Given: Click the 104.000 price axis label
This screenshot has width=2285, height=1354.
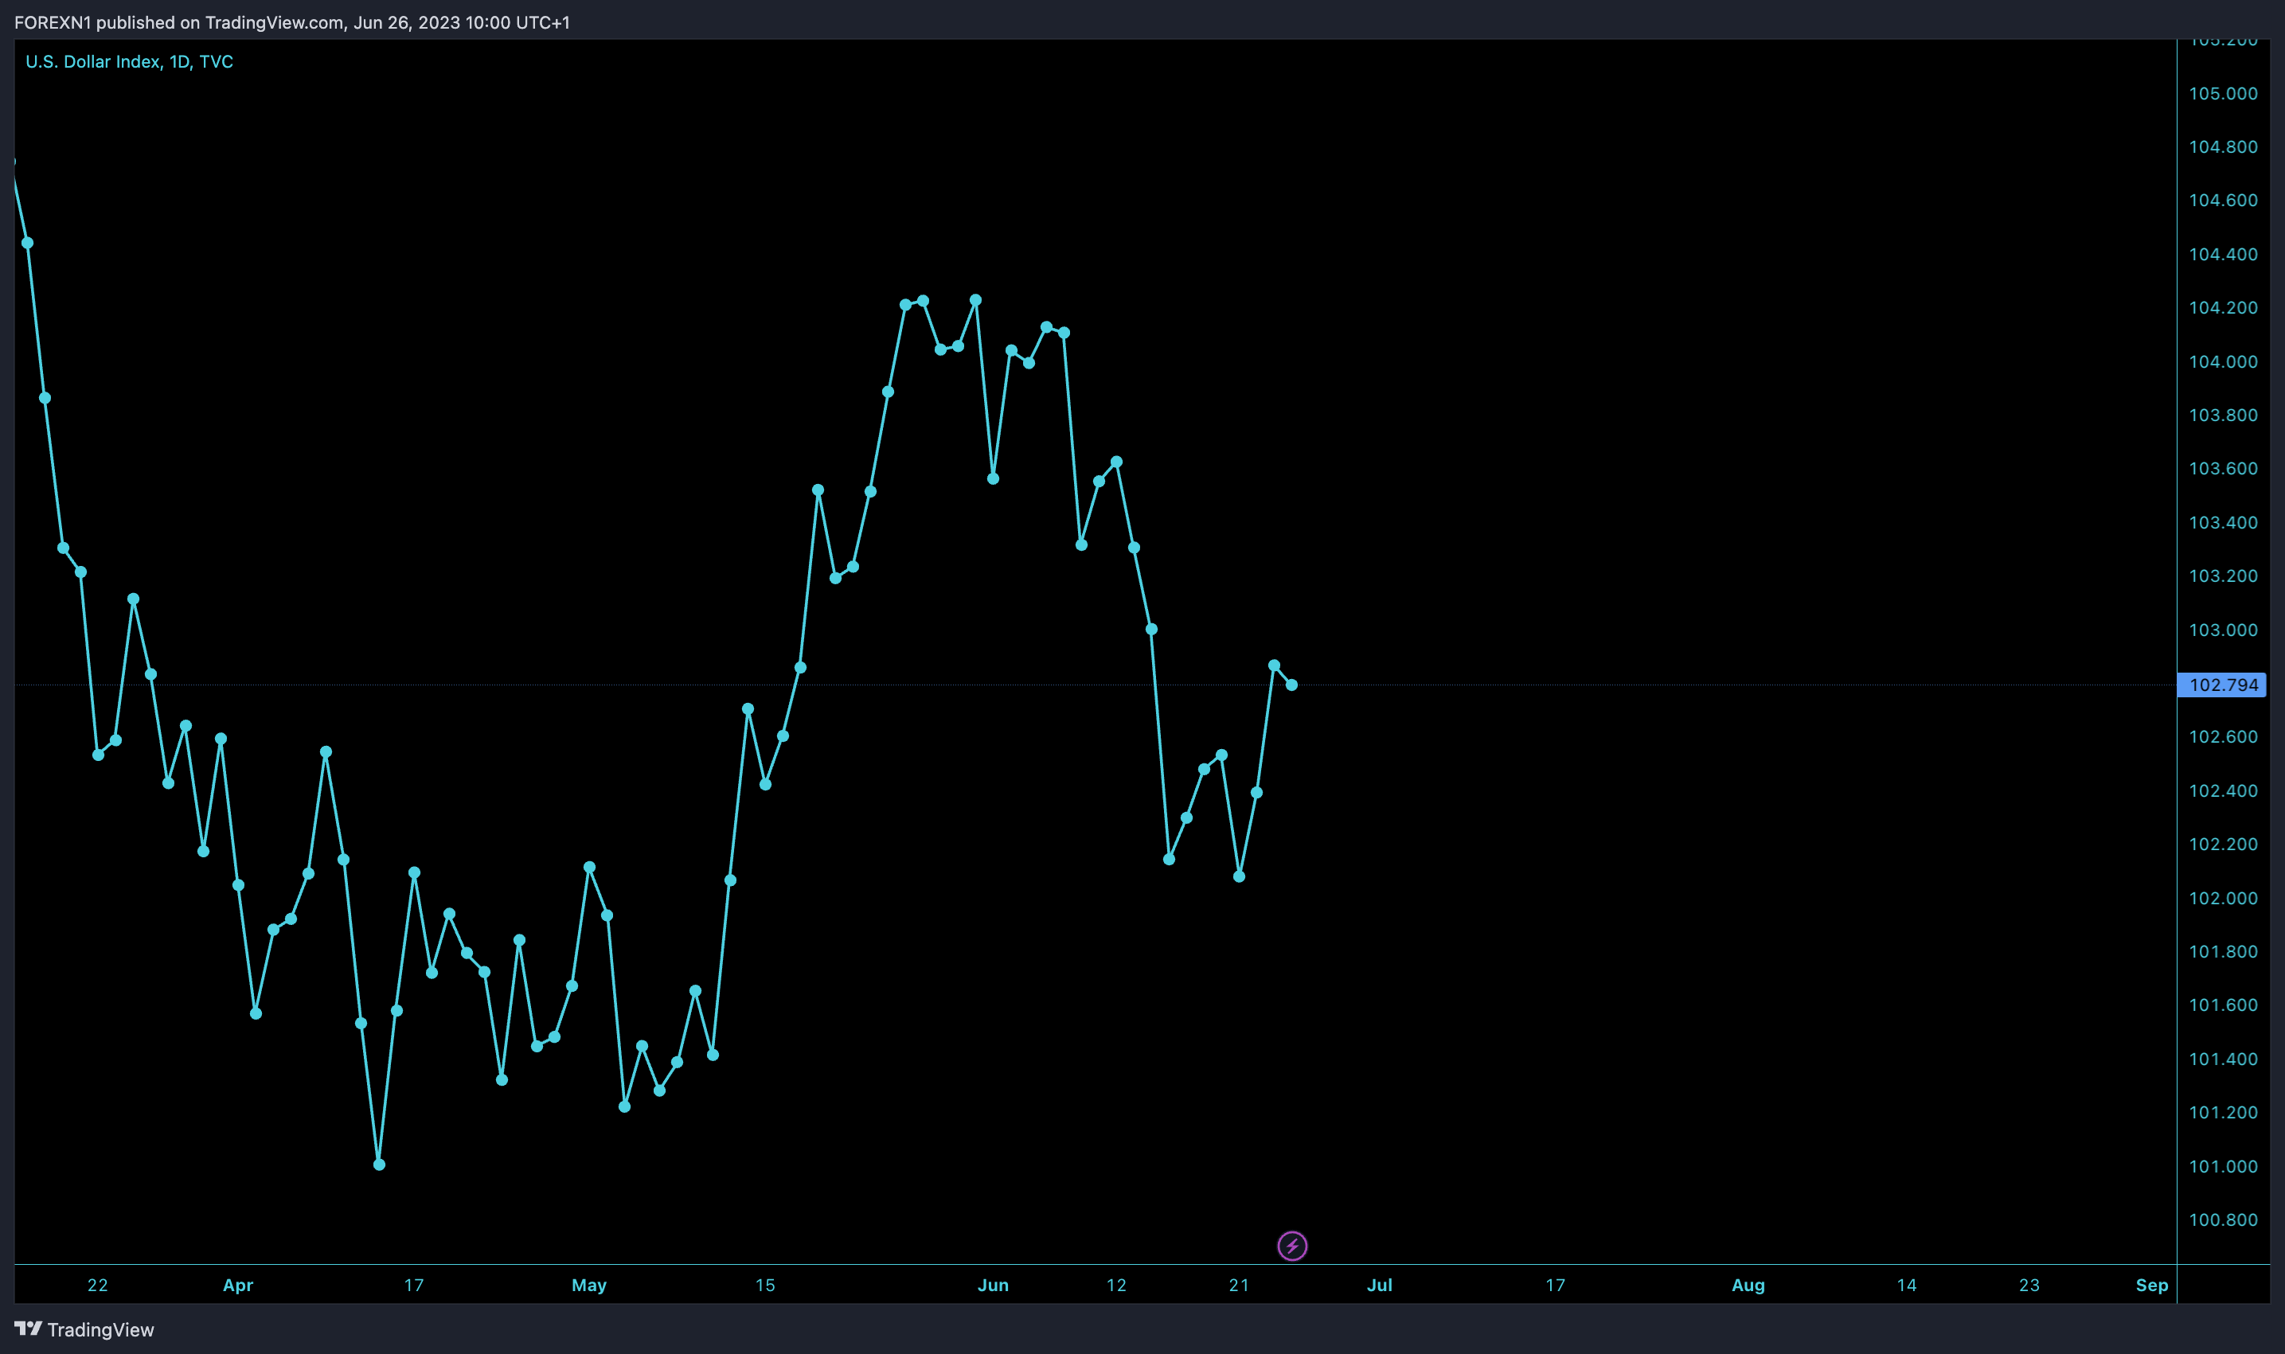Looking at the screenshot, I should pos(2223,361).
